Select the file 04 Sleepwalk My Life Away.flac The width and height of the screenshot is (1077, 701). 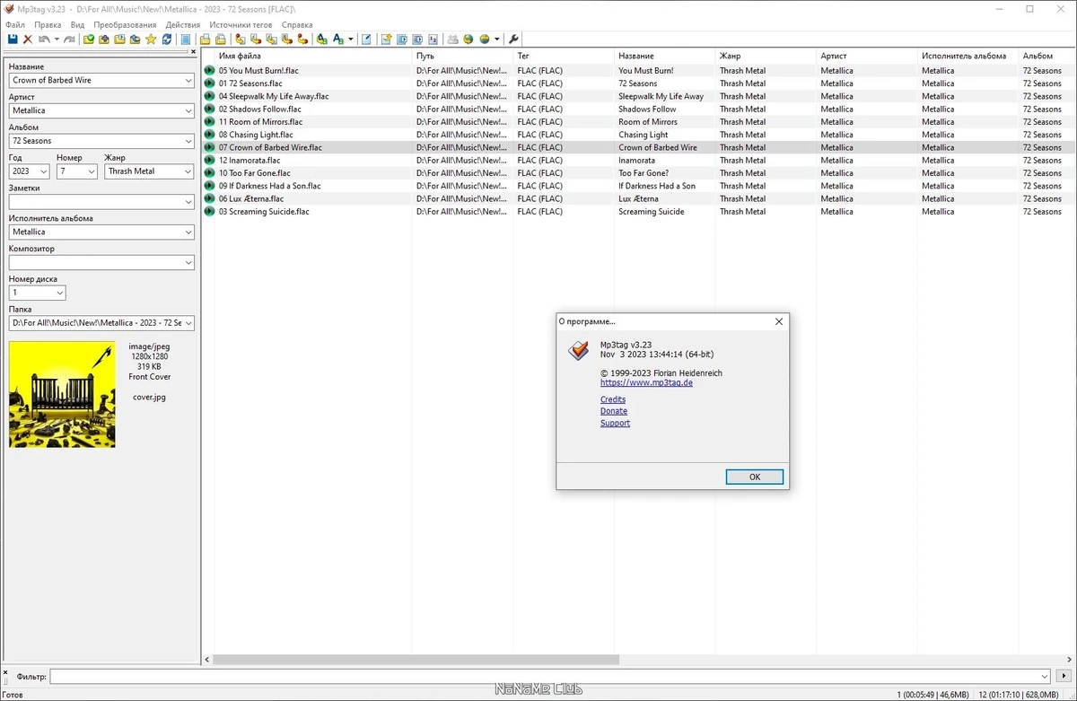(274, 96)
